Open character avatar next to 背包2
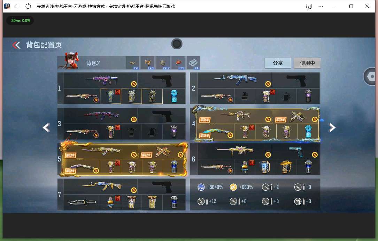Screen dimensions: 378x241 [x=72, y=61]
